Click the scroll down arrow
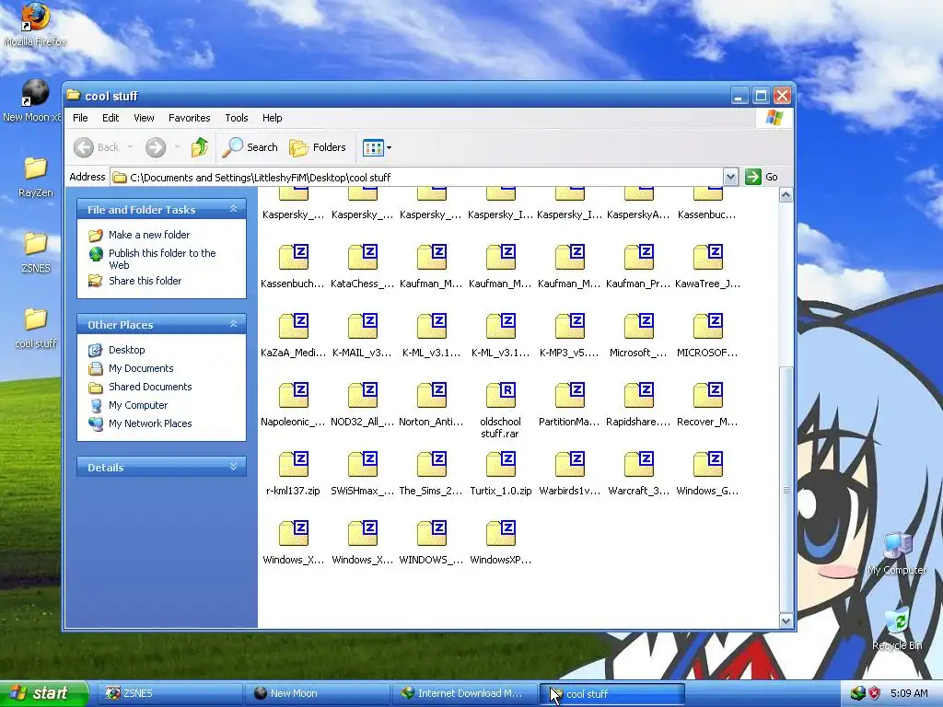943x707 pixels. pyautogui.click(x=786, y=620)
